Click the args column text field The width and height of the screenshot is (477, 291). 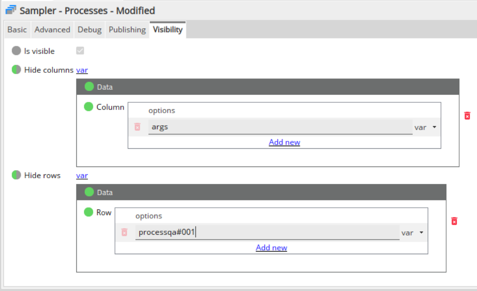280,127
